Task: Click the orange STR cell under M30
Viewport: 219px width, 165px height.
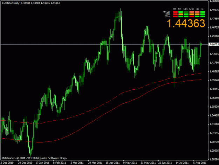Action: (192, 14)
